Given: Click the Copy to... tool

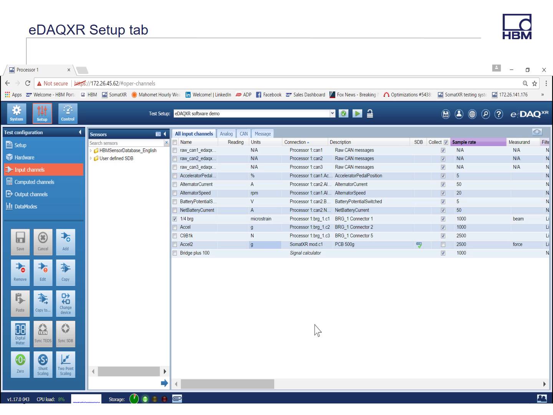Looking at the screenshot, I should point(43,303).
